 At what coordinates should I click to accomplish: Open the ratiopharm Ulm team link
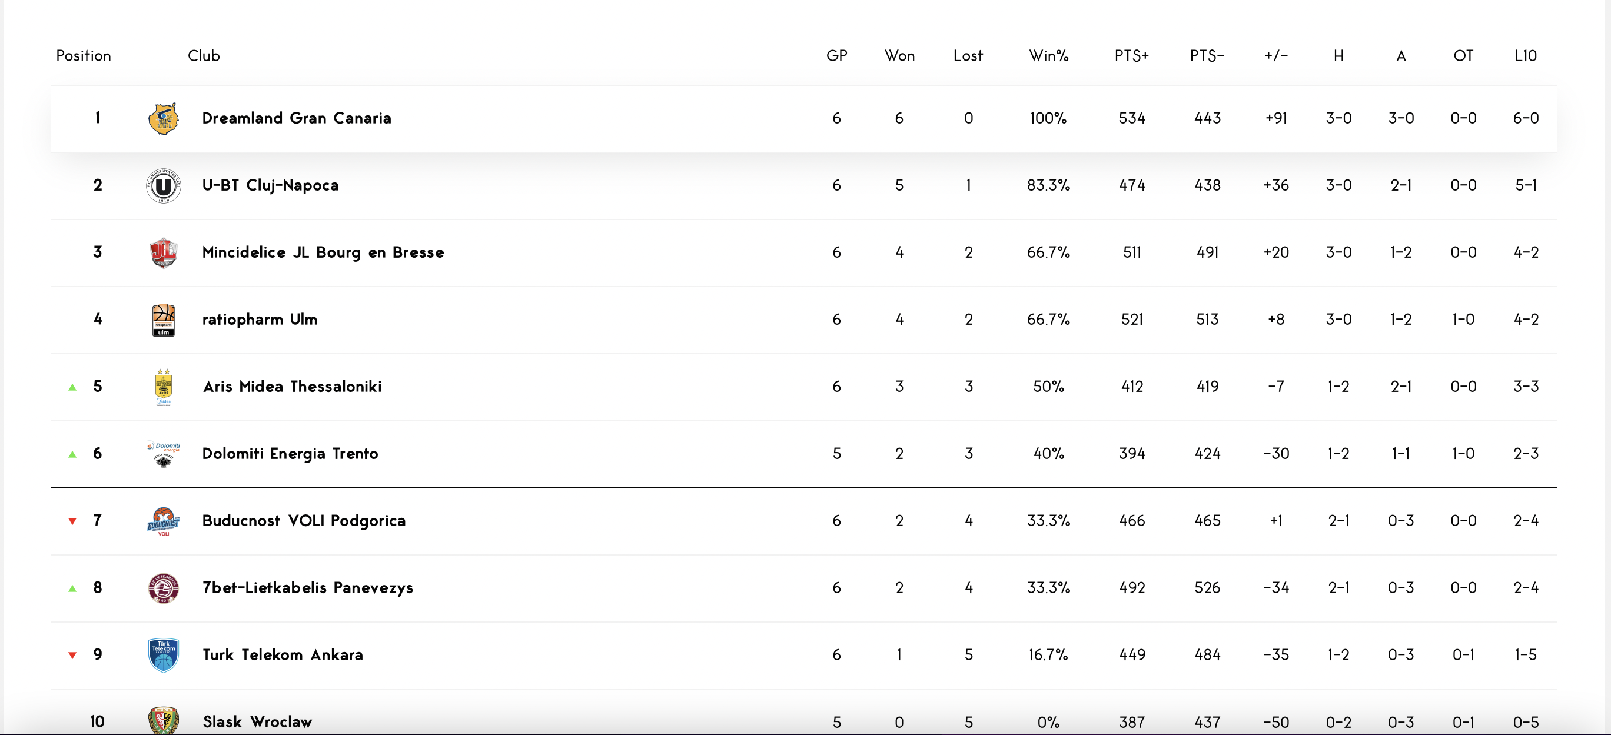(x=260, y=320)
